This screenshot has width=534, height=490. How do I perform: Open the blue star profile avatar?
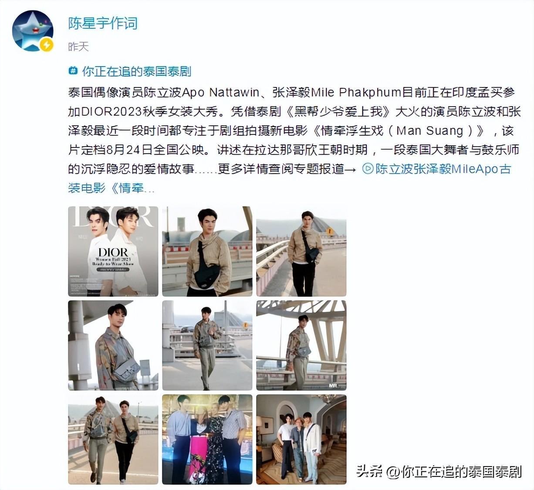click(x=33, y=31)
